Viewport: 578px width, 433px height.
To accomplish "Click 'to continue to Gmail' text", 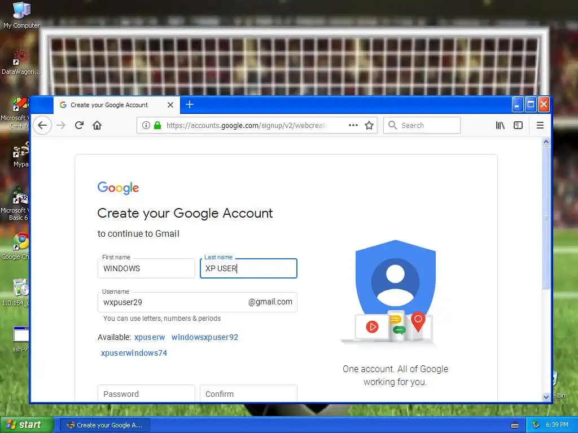I will pos(138,234).
